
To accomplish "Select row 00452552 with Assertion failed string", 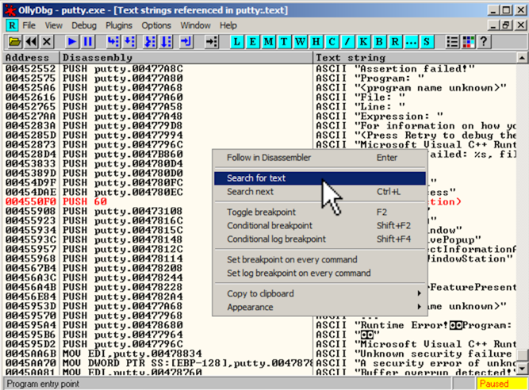I will coord(260,69).
